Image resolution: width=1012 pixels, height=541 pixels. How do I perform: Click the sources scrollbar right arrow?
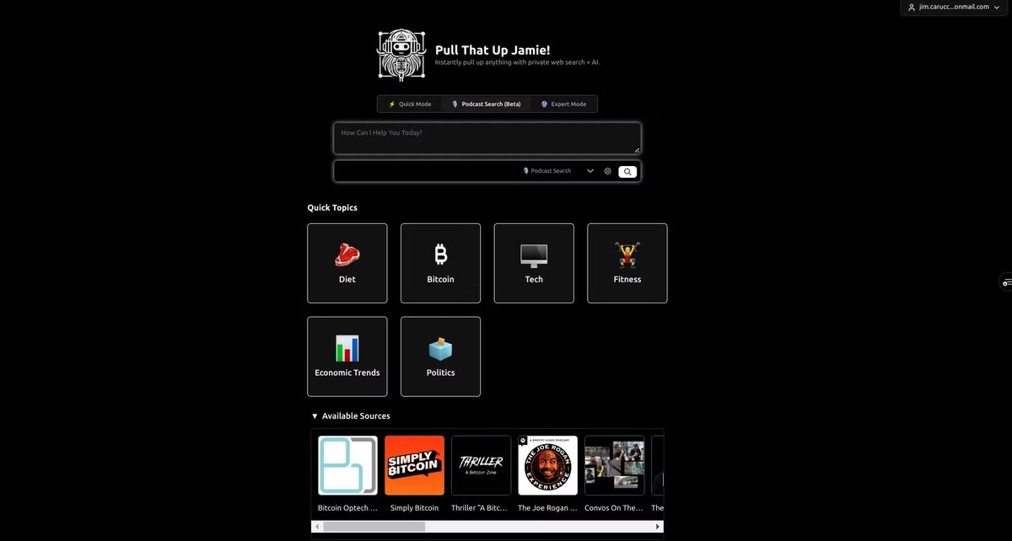point(659,527)
